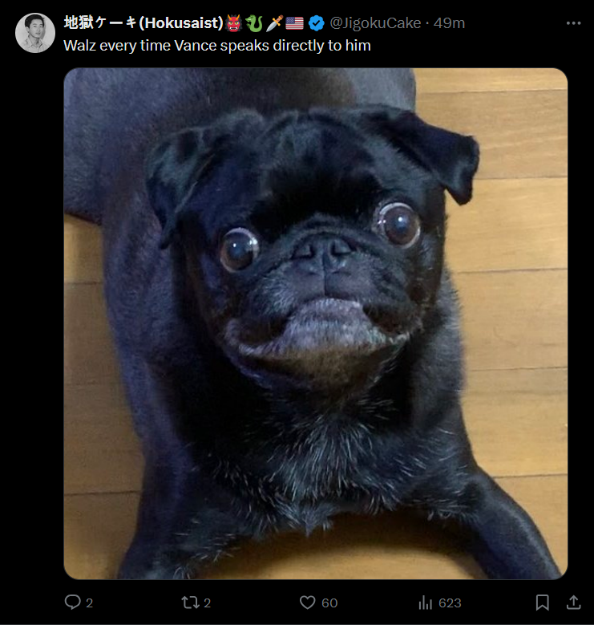Open view analytics bar chart icon
This screenshot has height=625, width=594.
click(x=425, y=603)
